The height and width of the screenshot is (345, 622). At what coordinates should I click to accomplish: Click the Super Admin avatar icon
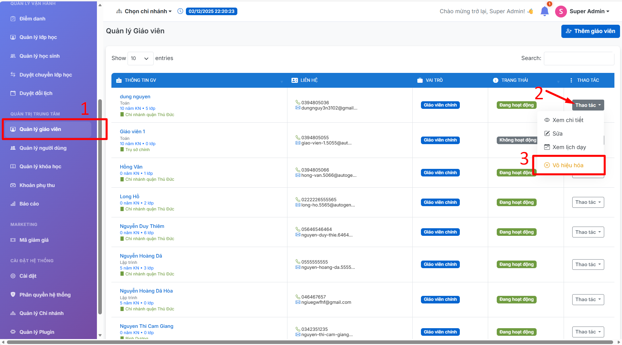click(561, 12)
